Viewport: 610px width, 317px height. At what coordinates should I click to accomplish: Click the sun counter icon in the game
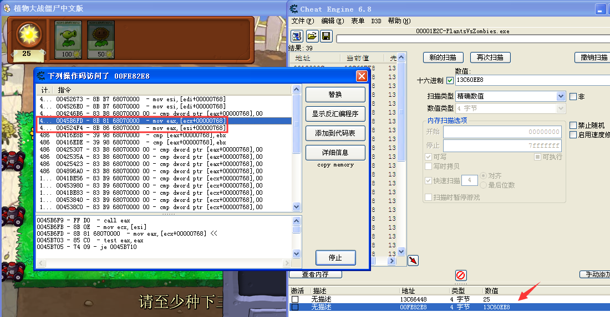pyautogui.click(x=29, y=35)
